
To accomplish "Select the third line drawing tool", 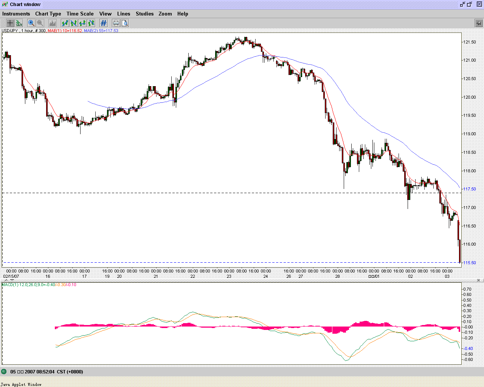I will coord(82,23).
